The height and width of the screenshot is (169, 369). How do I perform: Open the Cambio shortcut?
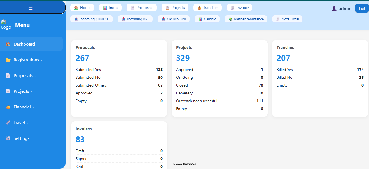[207, 19]
